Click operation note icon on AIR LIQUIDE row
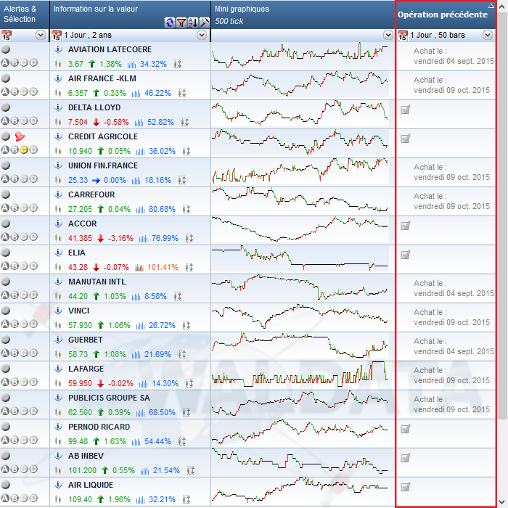The height and width of the screenshot is (508, 508). click(405, 487)
